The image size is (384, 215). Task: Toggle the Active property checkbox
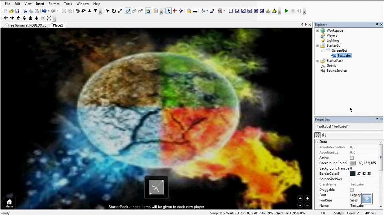pos(352,158)
